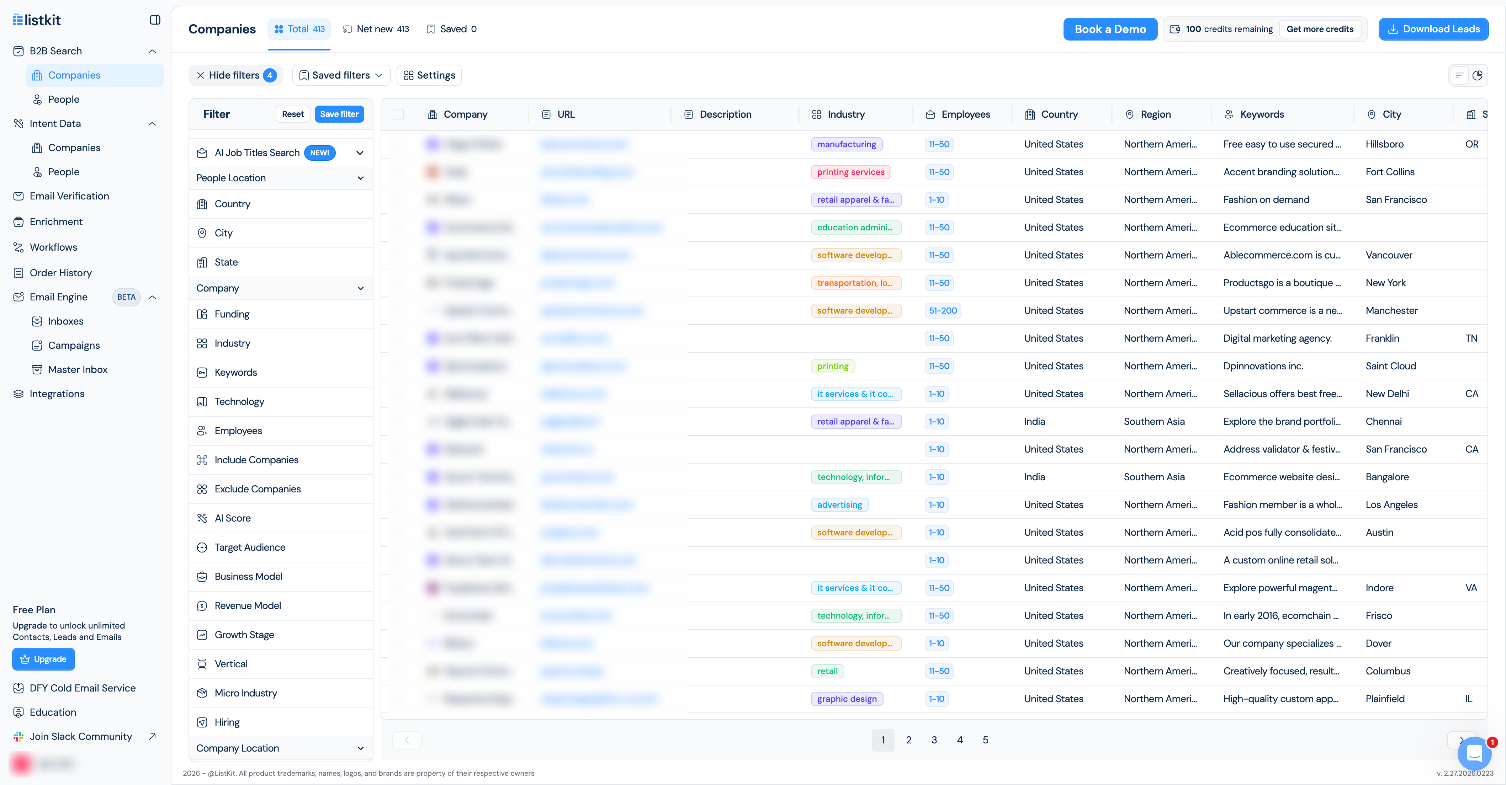1506x785 pixels.
Task: Switch to pie chart view
Action: point(1479,75)
